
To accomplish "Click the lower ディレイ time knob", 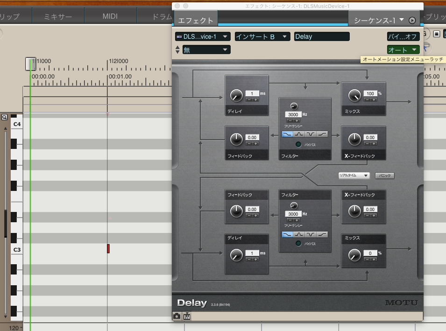I will (236, 255).
